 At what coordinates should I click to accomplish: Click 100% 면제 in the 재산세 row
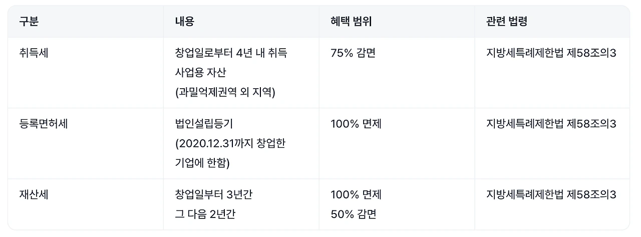pyautogui.click(x=356, y=194)
